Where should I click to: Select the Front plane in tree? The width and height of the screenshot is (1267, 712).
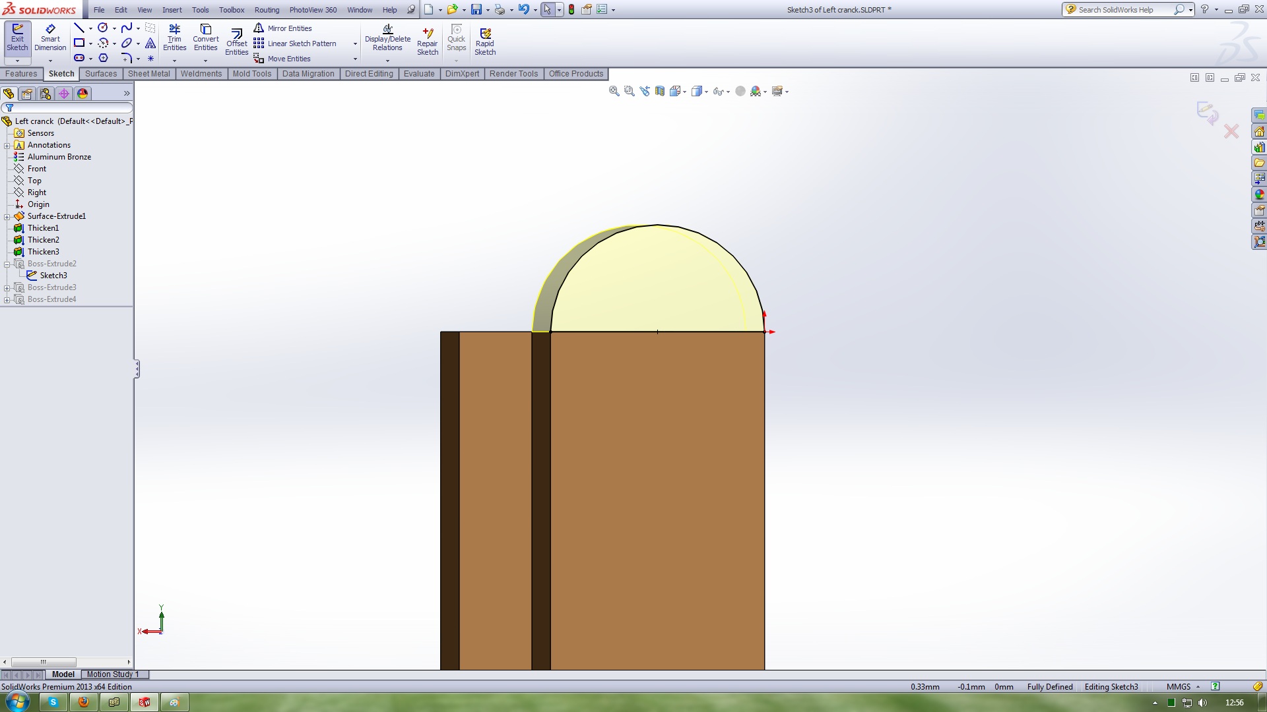tap(30, 169)
